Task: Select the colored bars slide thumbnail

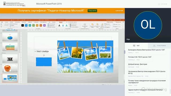Action: 10,47
